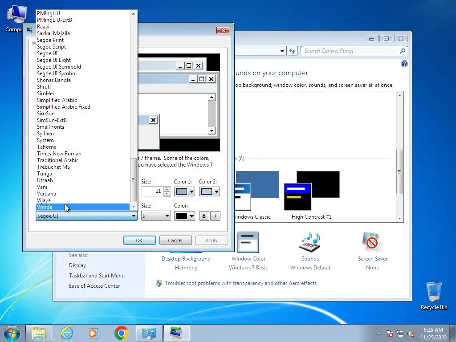Open the Color 1 picker dropdown
Viewport: 456px width, 342px height.
point(184,191)
